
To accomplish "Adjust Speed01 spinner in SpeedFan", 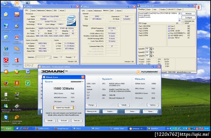I will (151, 49).
